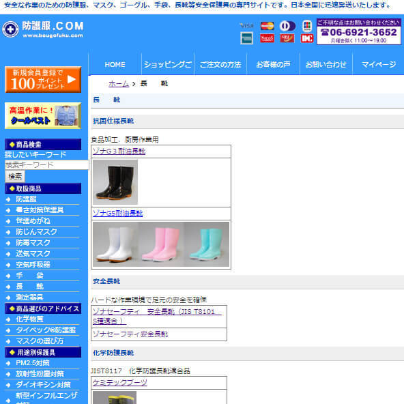Click the UFJ card icon
Viewport: 404px width, 404px height.
(x=287, y=38)
